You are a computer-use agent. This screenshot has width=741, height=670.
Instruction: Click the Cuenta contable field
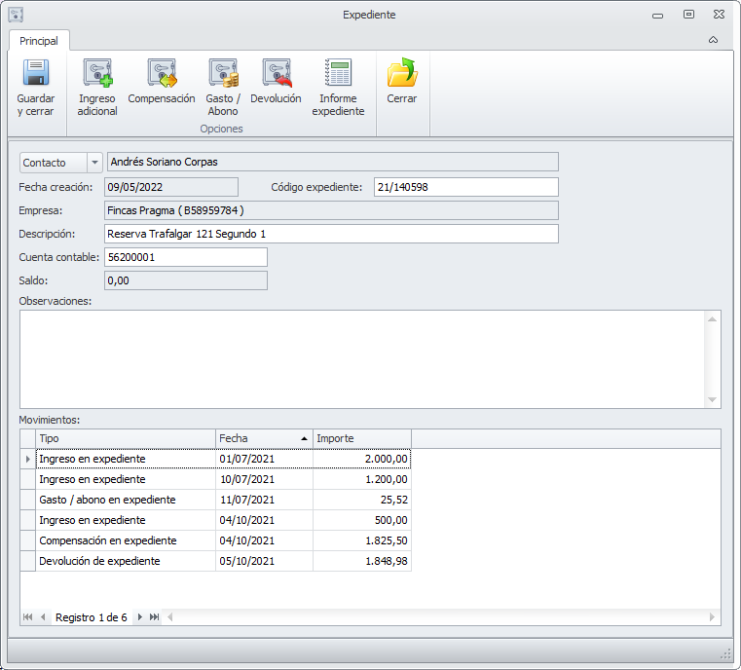[185, 257]
